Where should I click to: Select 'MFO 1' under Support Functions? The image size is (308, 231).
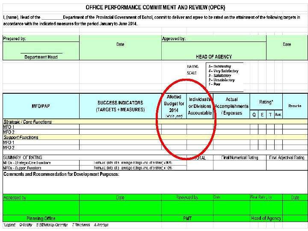click(x=41, y=142)
